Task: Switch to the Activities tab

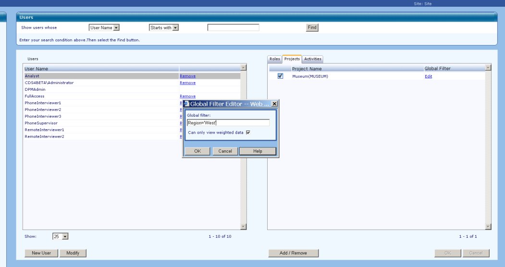Action: [313, 59]
